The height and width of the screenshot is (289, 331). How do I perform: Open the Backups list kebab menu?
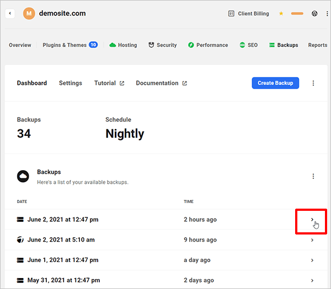click(x=313, y=176)
